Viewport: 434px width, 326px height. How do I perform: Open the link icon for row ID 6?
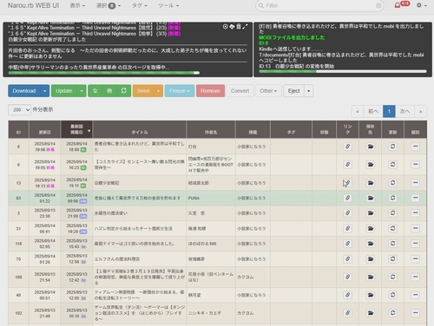point(347,165)
